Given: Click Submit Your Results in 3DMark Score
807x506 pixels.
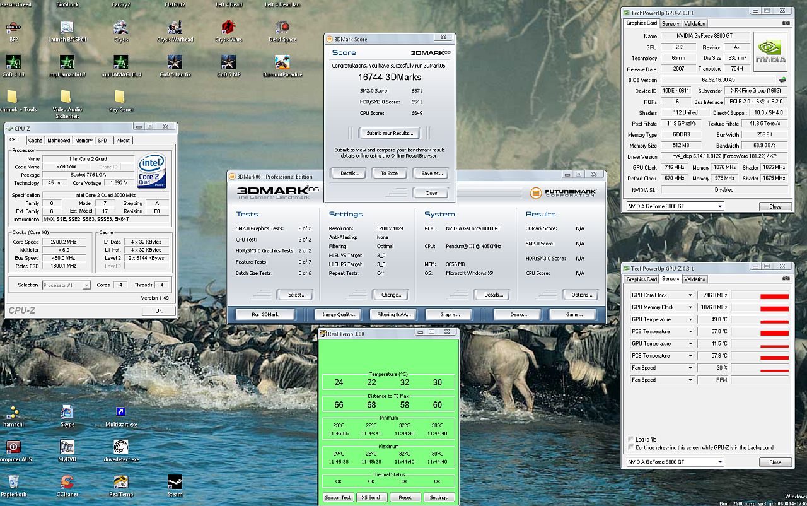Looking at the screenshot, I should 390,133.
